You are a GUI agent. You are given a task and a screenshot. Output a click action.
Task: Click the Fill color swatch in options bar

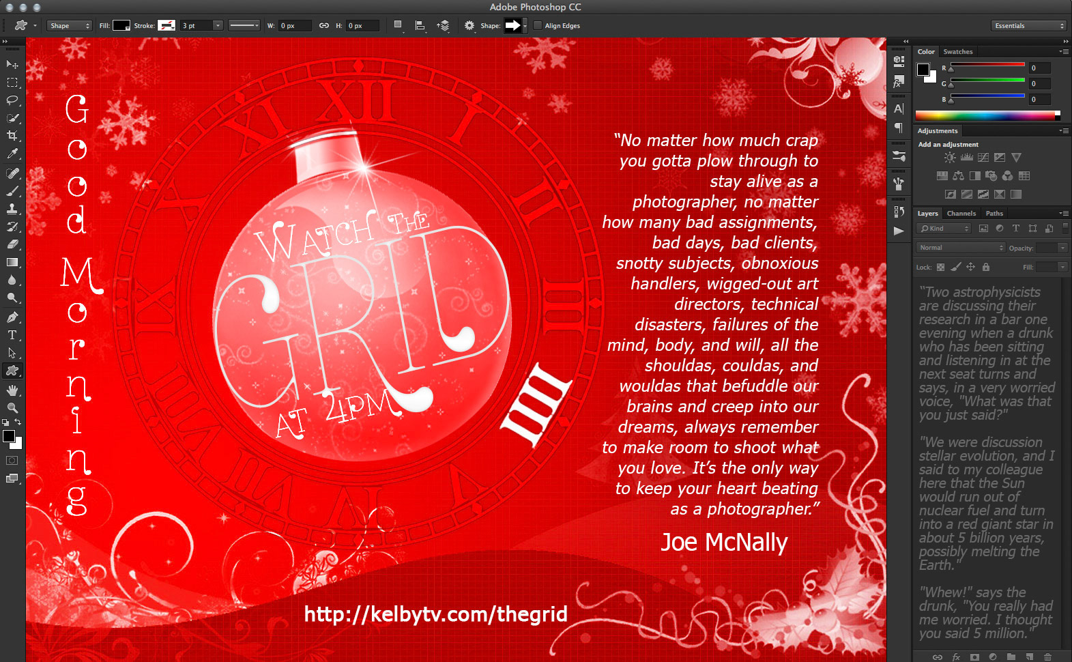(x=121, y=26)
